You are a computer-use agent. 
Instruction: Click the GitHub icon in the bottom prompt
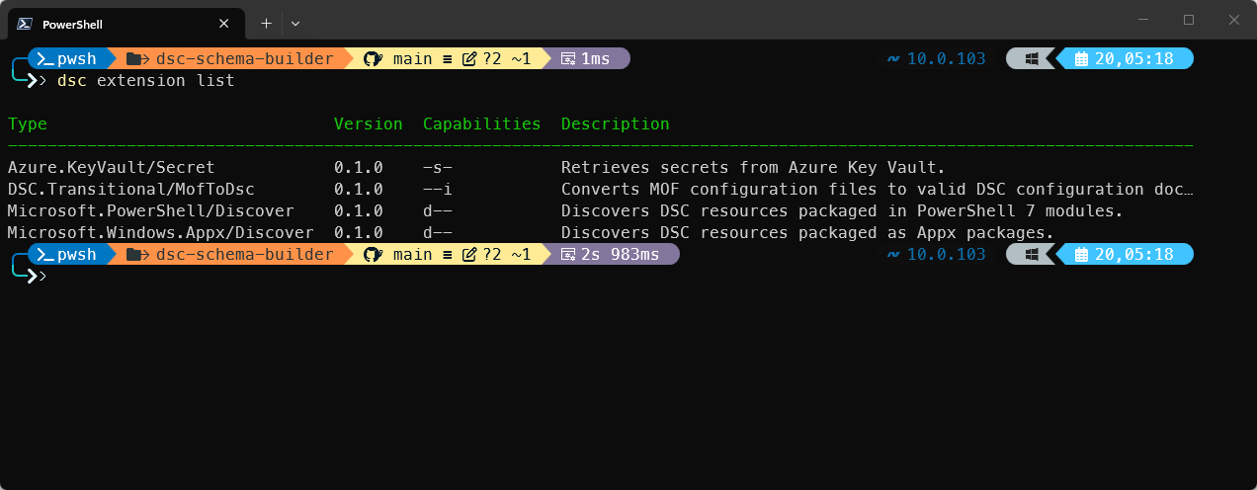click(373, 255)
